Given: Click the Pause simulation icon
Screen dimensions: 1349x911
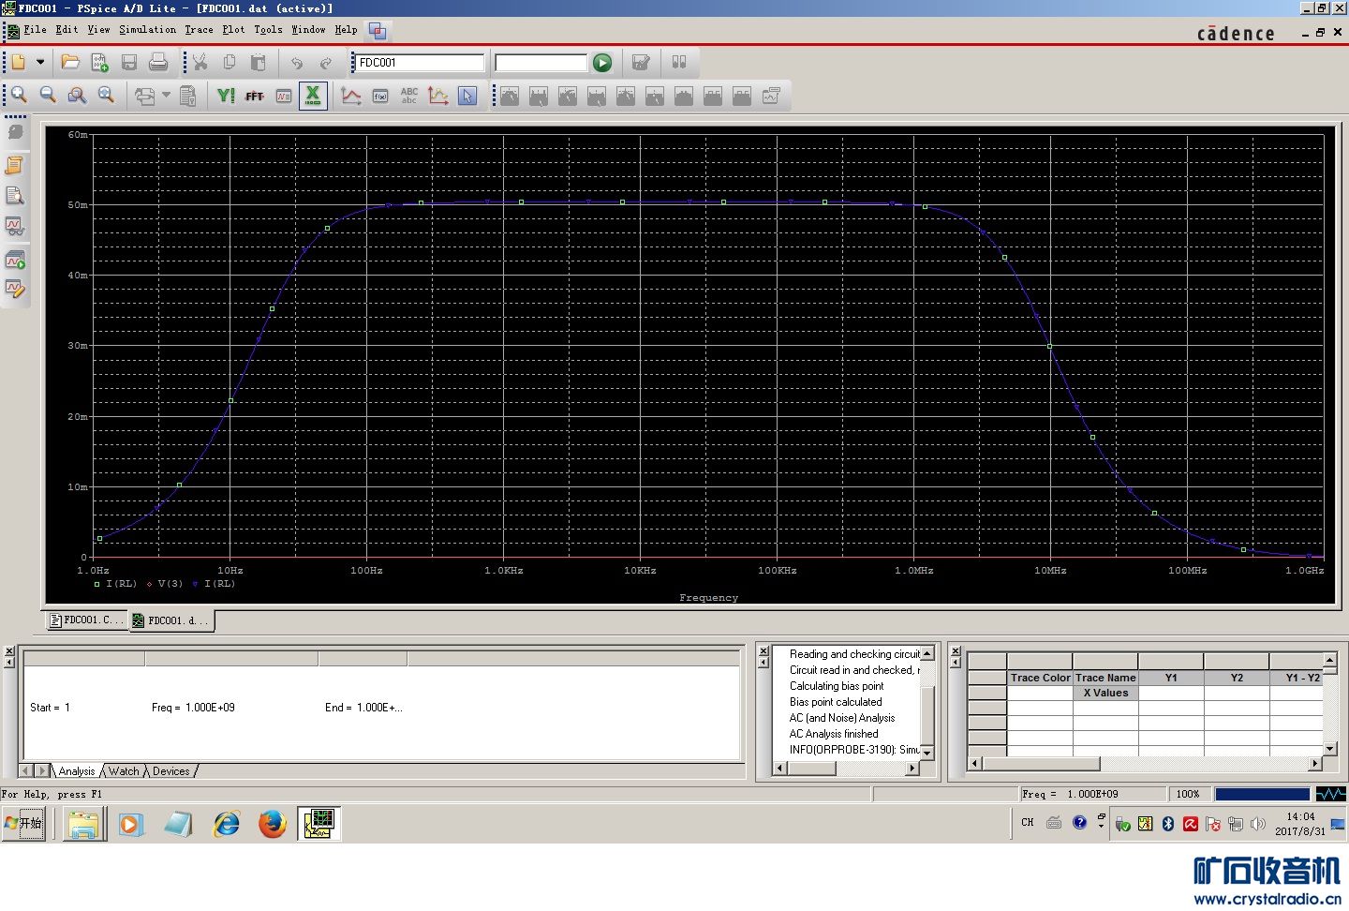Looking at the screenshot, I should point(679,62).
